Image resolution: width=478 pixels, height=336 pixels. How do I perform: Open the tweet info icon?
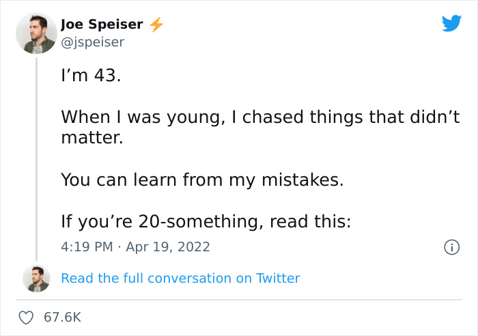[451, 247]
